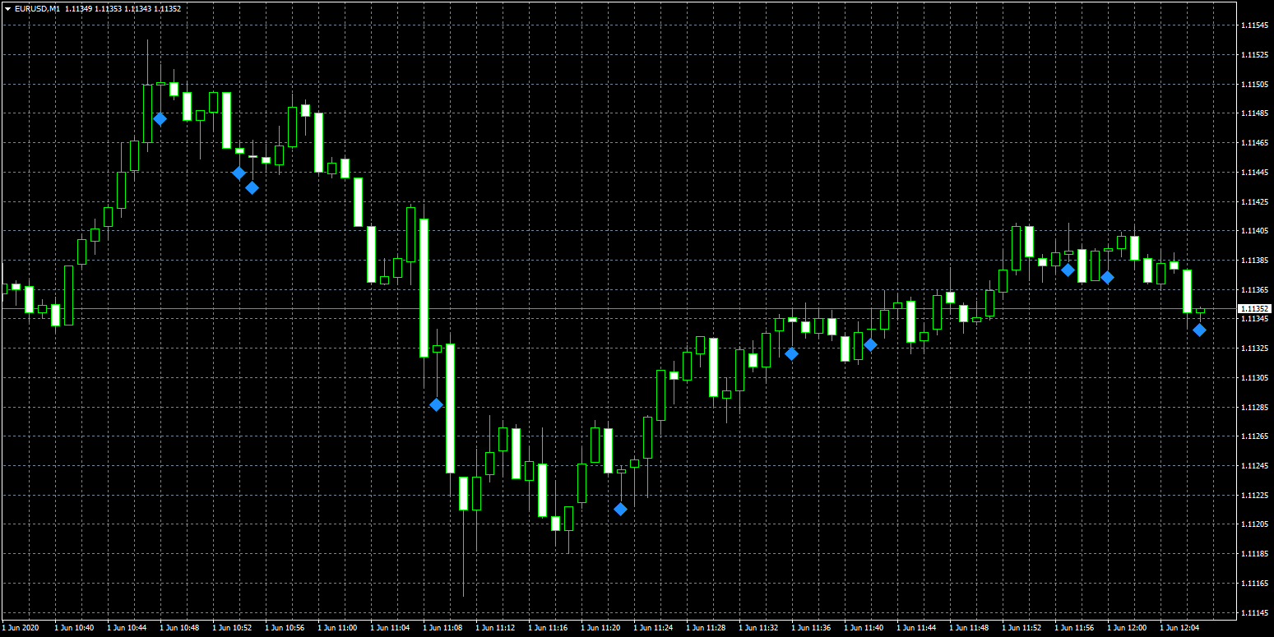Screen dimensions: 1274x637
Task: Click the 1.11465 price axis label
Action: pos(1254,143)
